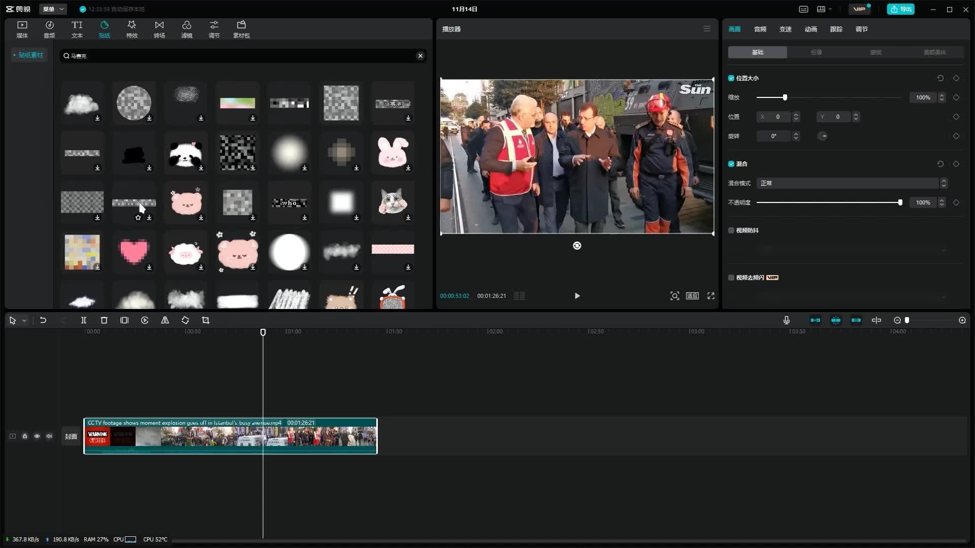This screenshot has height=548, width=975.
Task: Open the Material pack (素材包) panel
Action: point(241,29)
